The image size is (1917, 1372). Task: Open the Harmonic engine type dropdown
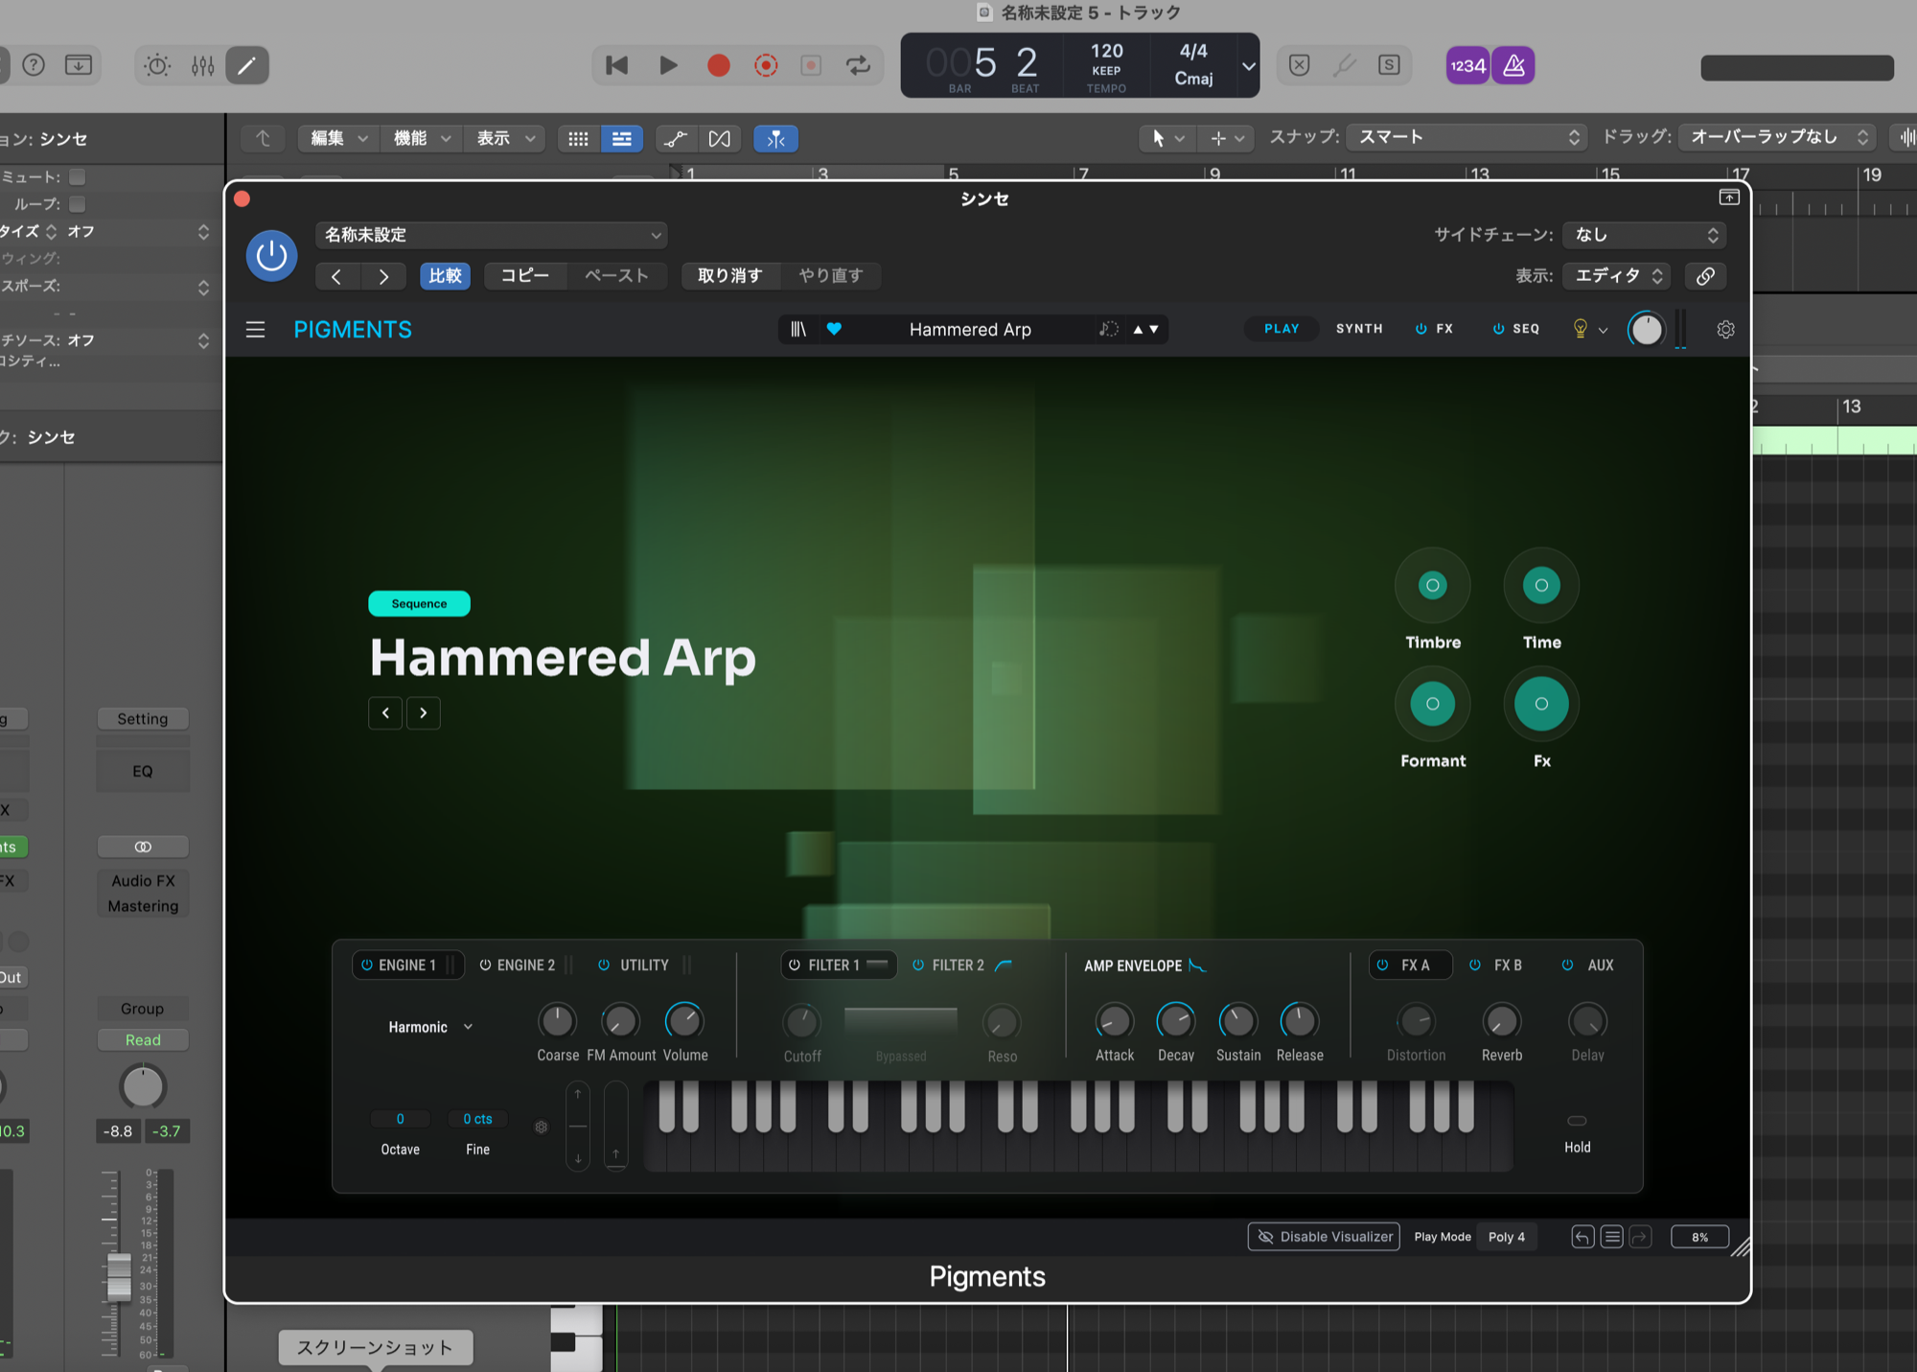pos(430,1027)
